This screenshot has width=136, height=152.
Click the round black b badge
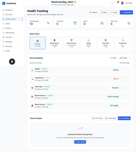click(12, 62)
